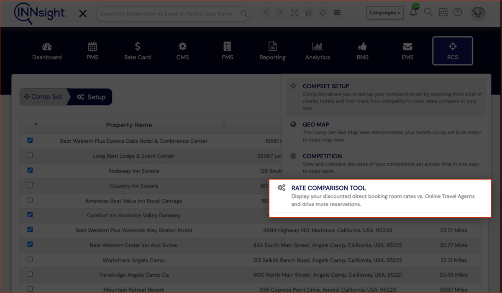Open the home icon in the toolbar
Image resolution: width=502 pixels, height=293 pixels.
click(x=309, y=13)
